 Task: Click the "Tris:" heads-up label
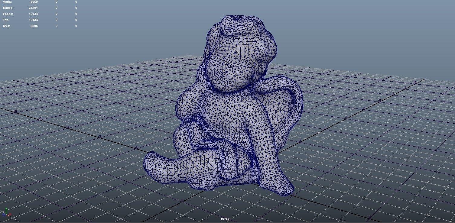coord(7,20)
